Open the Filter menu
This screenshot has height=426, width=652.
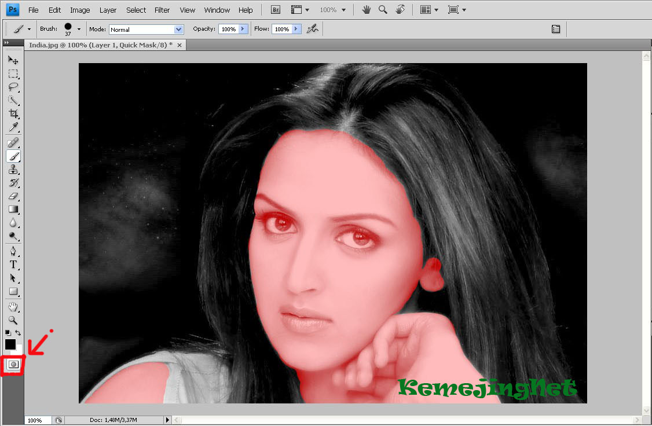pos(162,9)
